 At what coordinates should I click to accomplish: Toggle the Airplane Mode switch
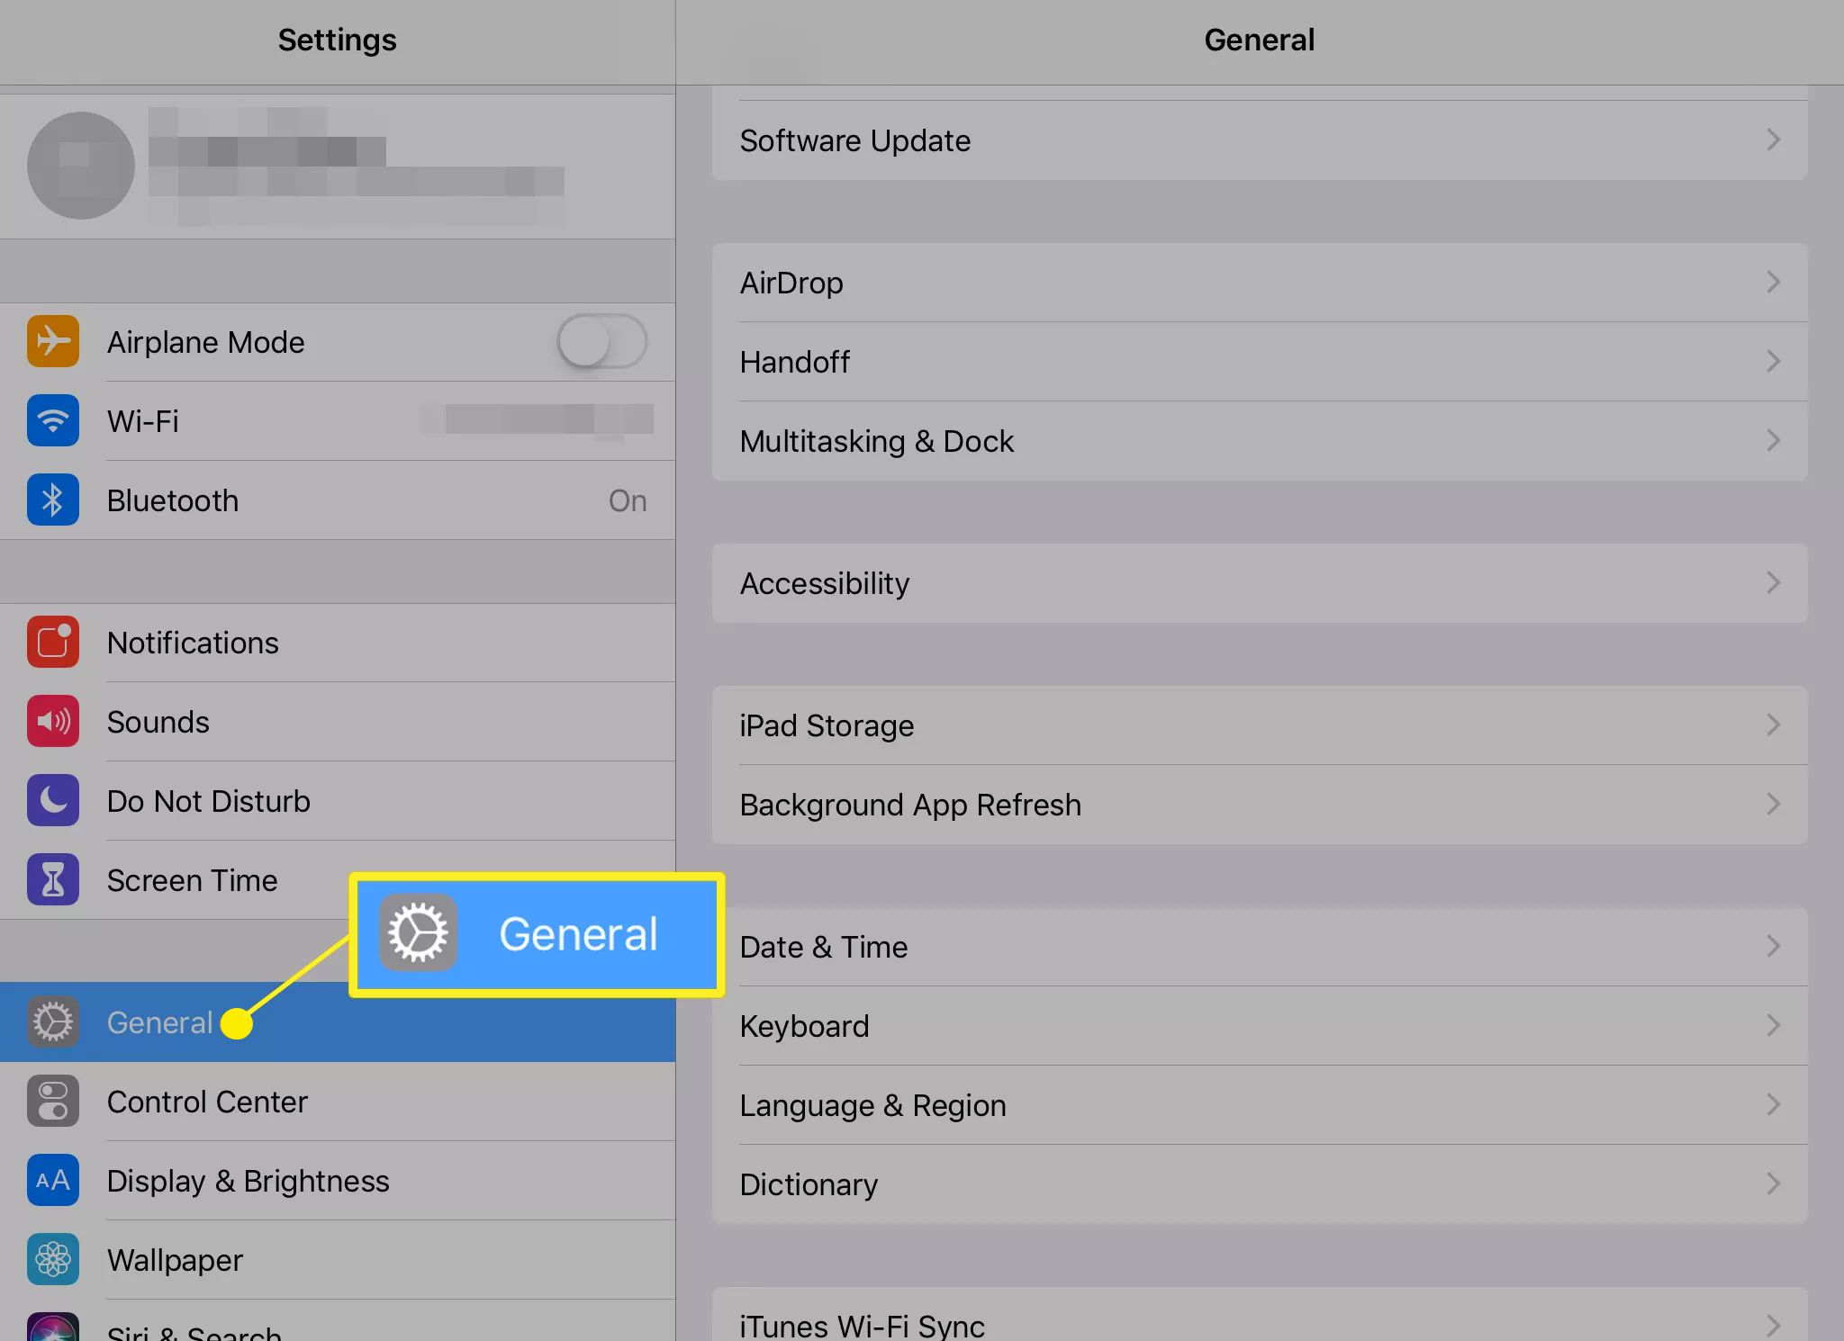(601, 341)
